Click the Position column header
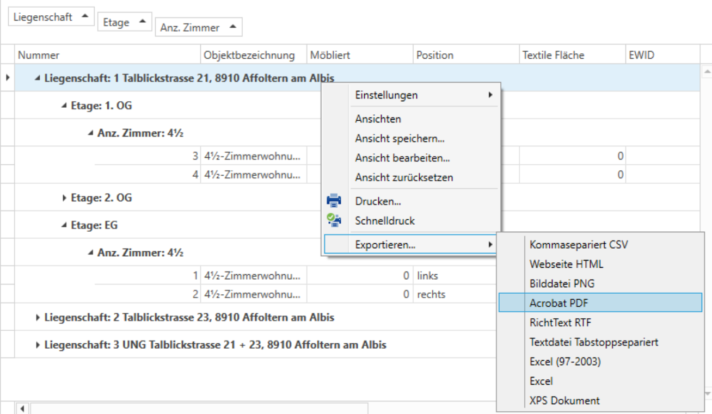 (466, 55)
